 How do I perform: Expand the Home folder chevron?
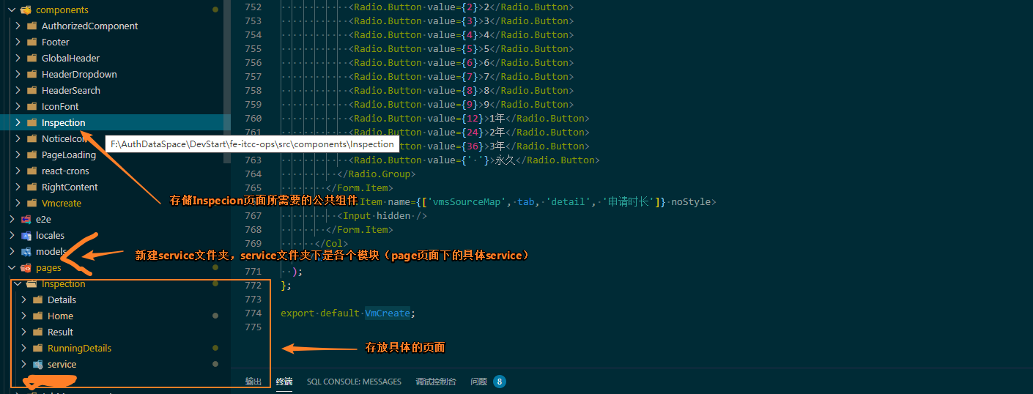[23, 316]
